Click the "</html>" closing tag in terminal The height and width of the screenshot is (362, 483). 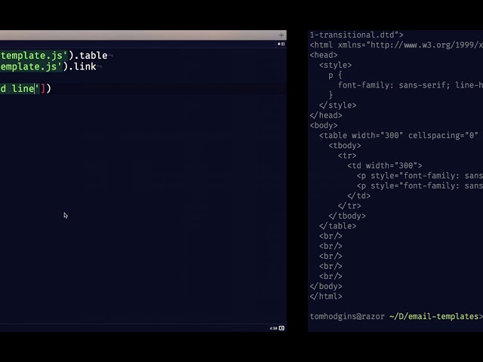tap(326, 296)
